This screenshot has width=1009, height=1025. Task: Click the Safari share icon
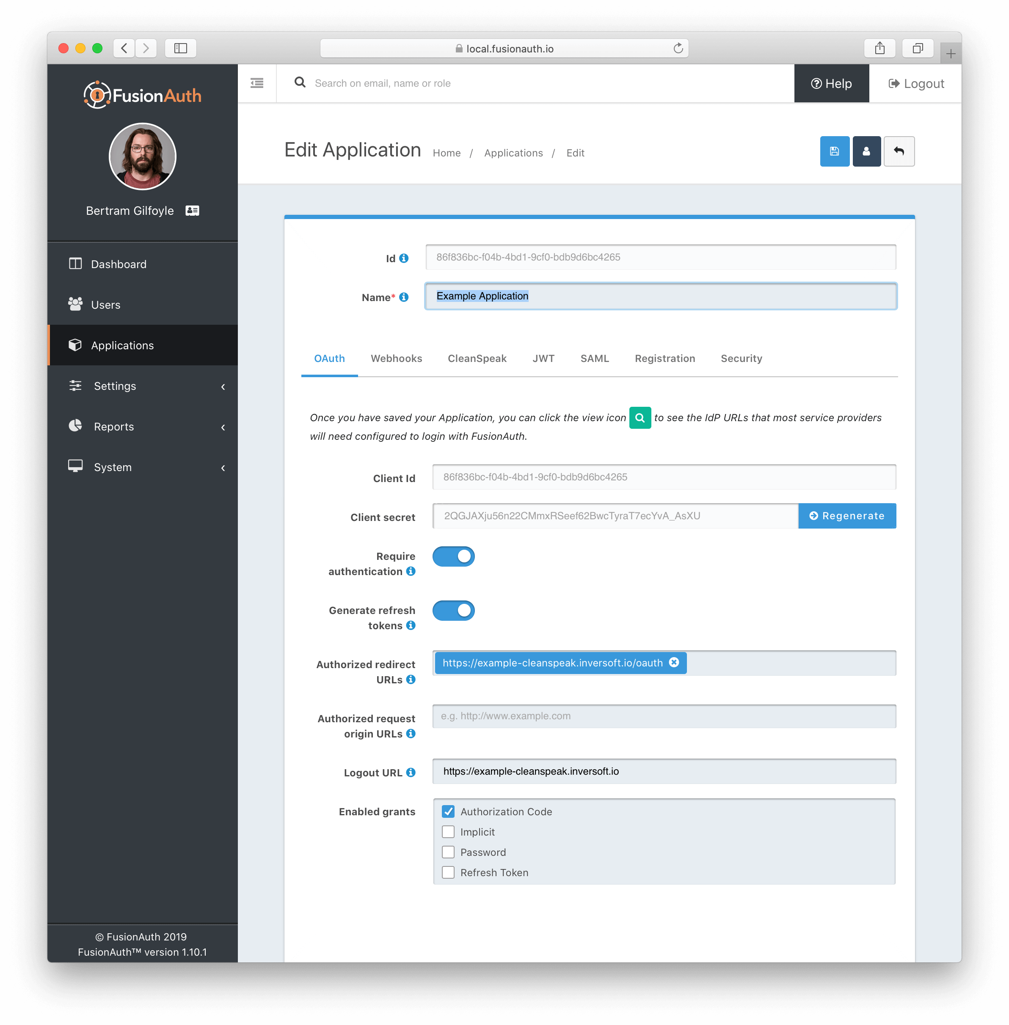(879, 48)
